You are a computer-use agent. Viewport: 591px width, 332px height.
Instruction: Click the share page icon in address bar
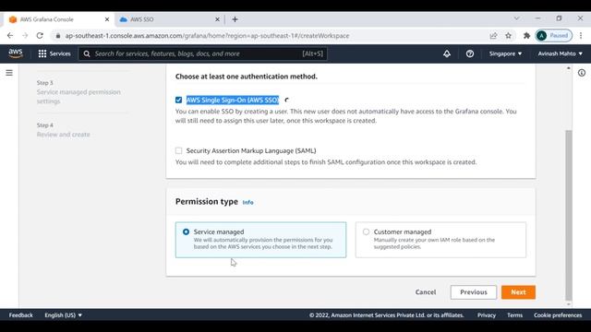point(493,35)
